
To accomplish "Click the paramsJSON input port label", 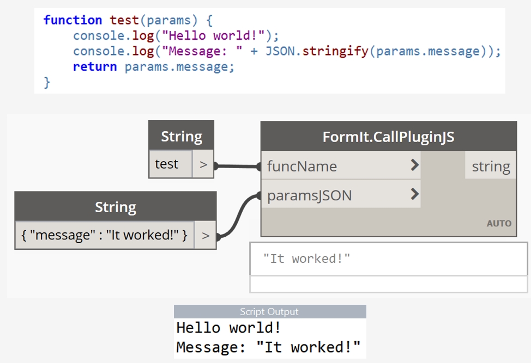I will 309,195.
